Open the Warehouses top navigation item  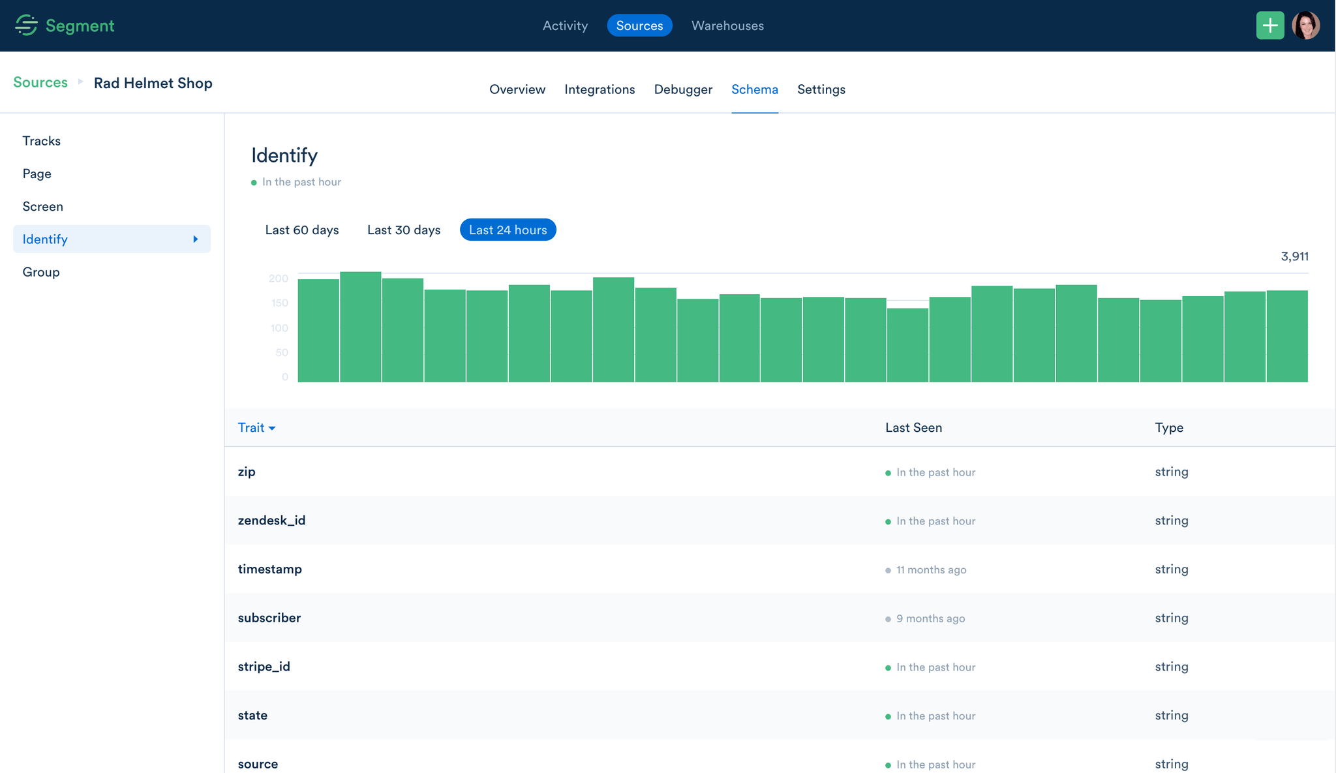pyautogui.click(x=727, y=25)
